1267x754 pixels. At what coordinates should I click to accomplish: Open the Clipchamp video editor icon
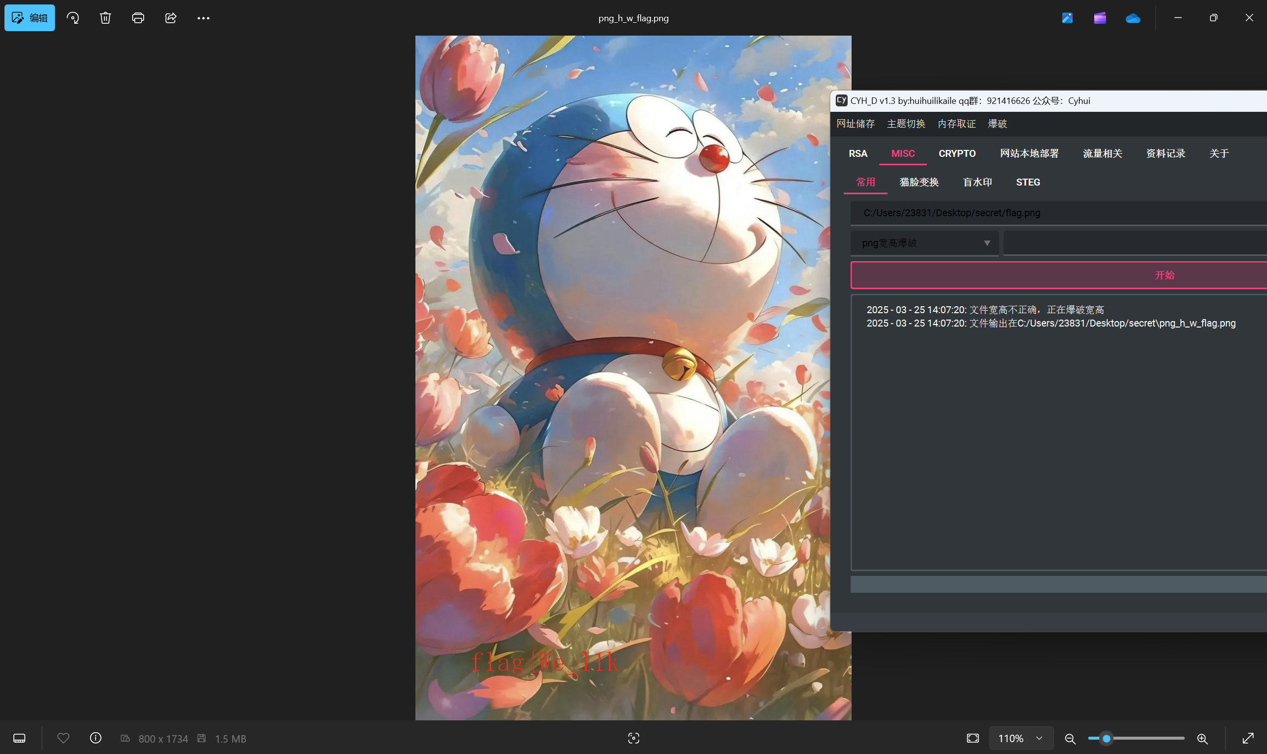[1100, 18]
